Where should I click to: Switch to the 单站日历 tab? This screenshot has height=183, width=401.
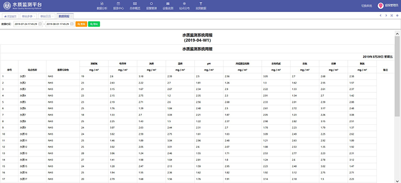[x=47, y=16]
